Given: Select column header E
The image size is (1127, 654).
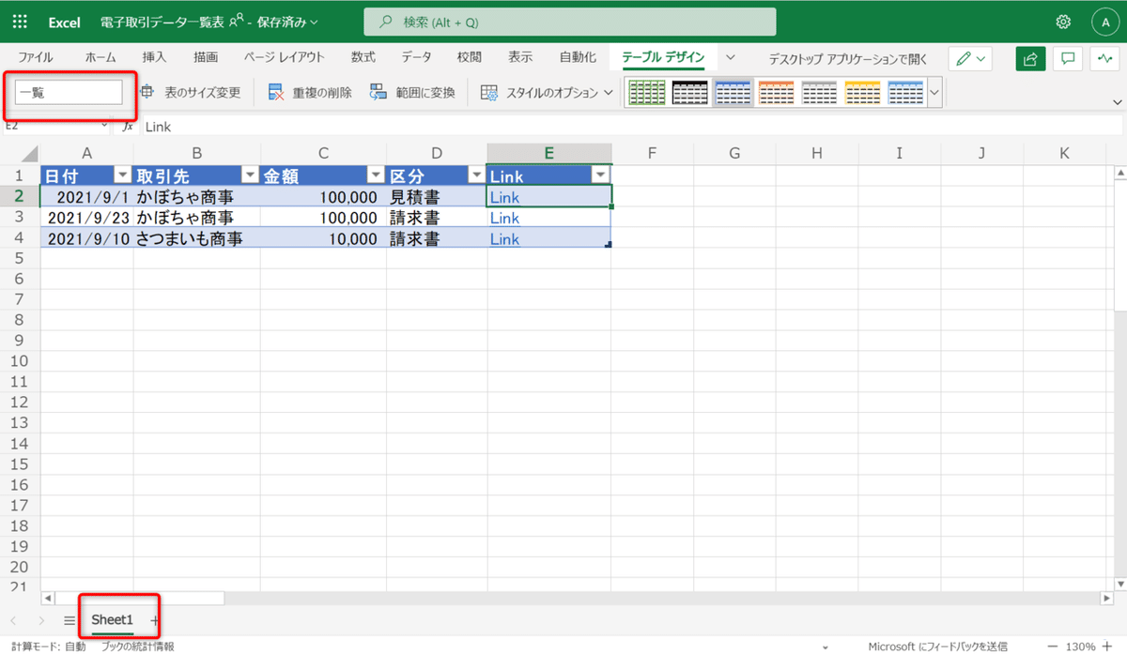Looking at the screenshot, I should 549,154.
